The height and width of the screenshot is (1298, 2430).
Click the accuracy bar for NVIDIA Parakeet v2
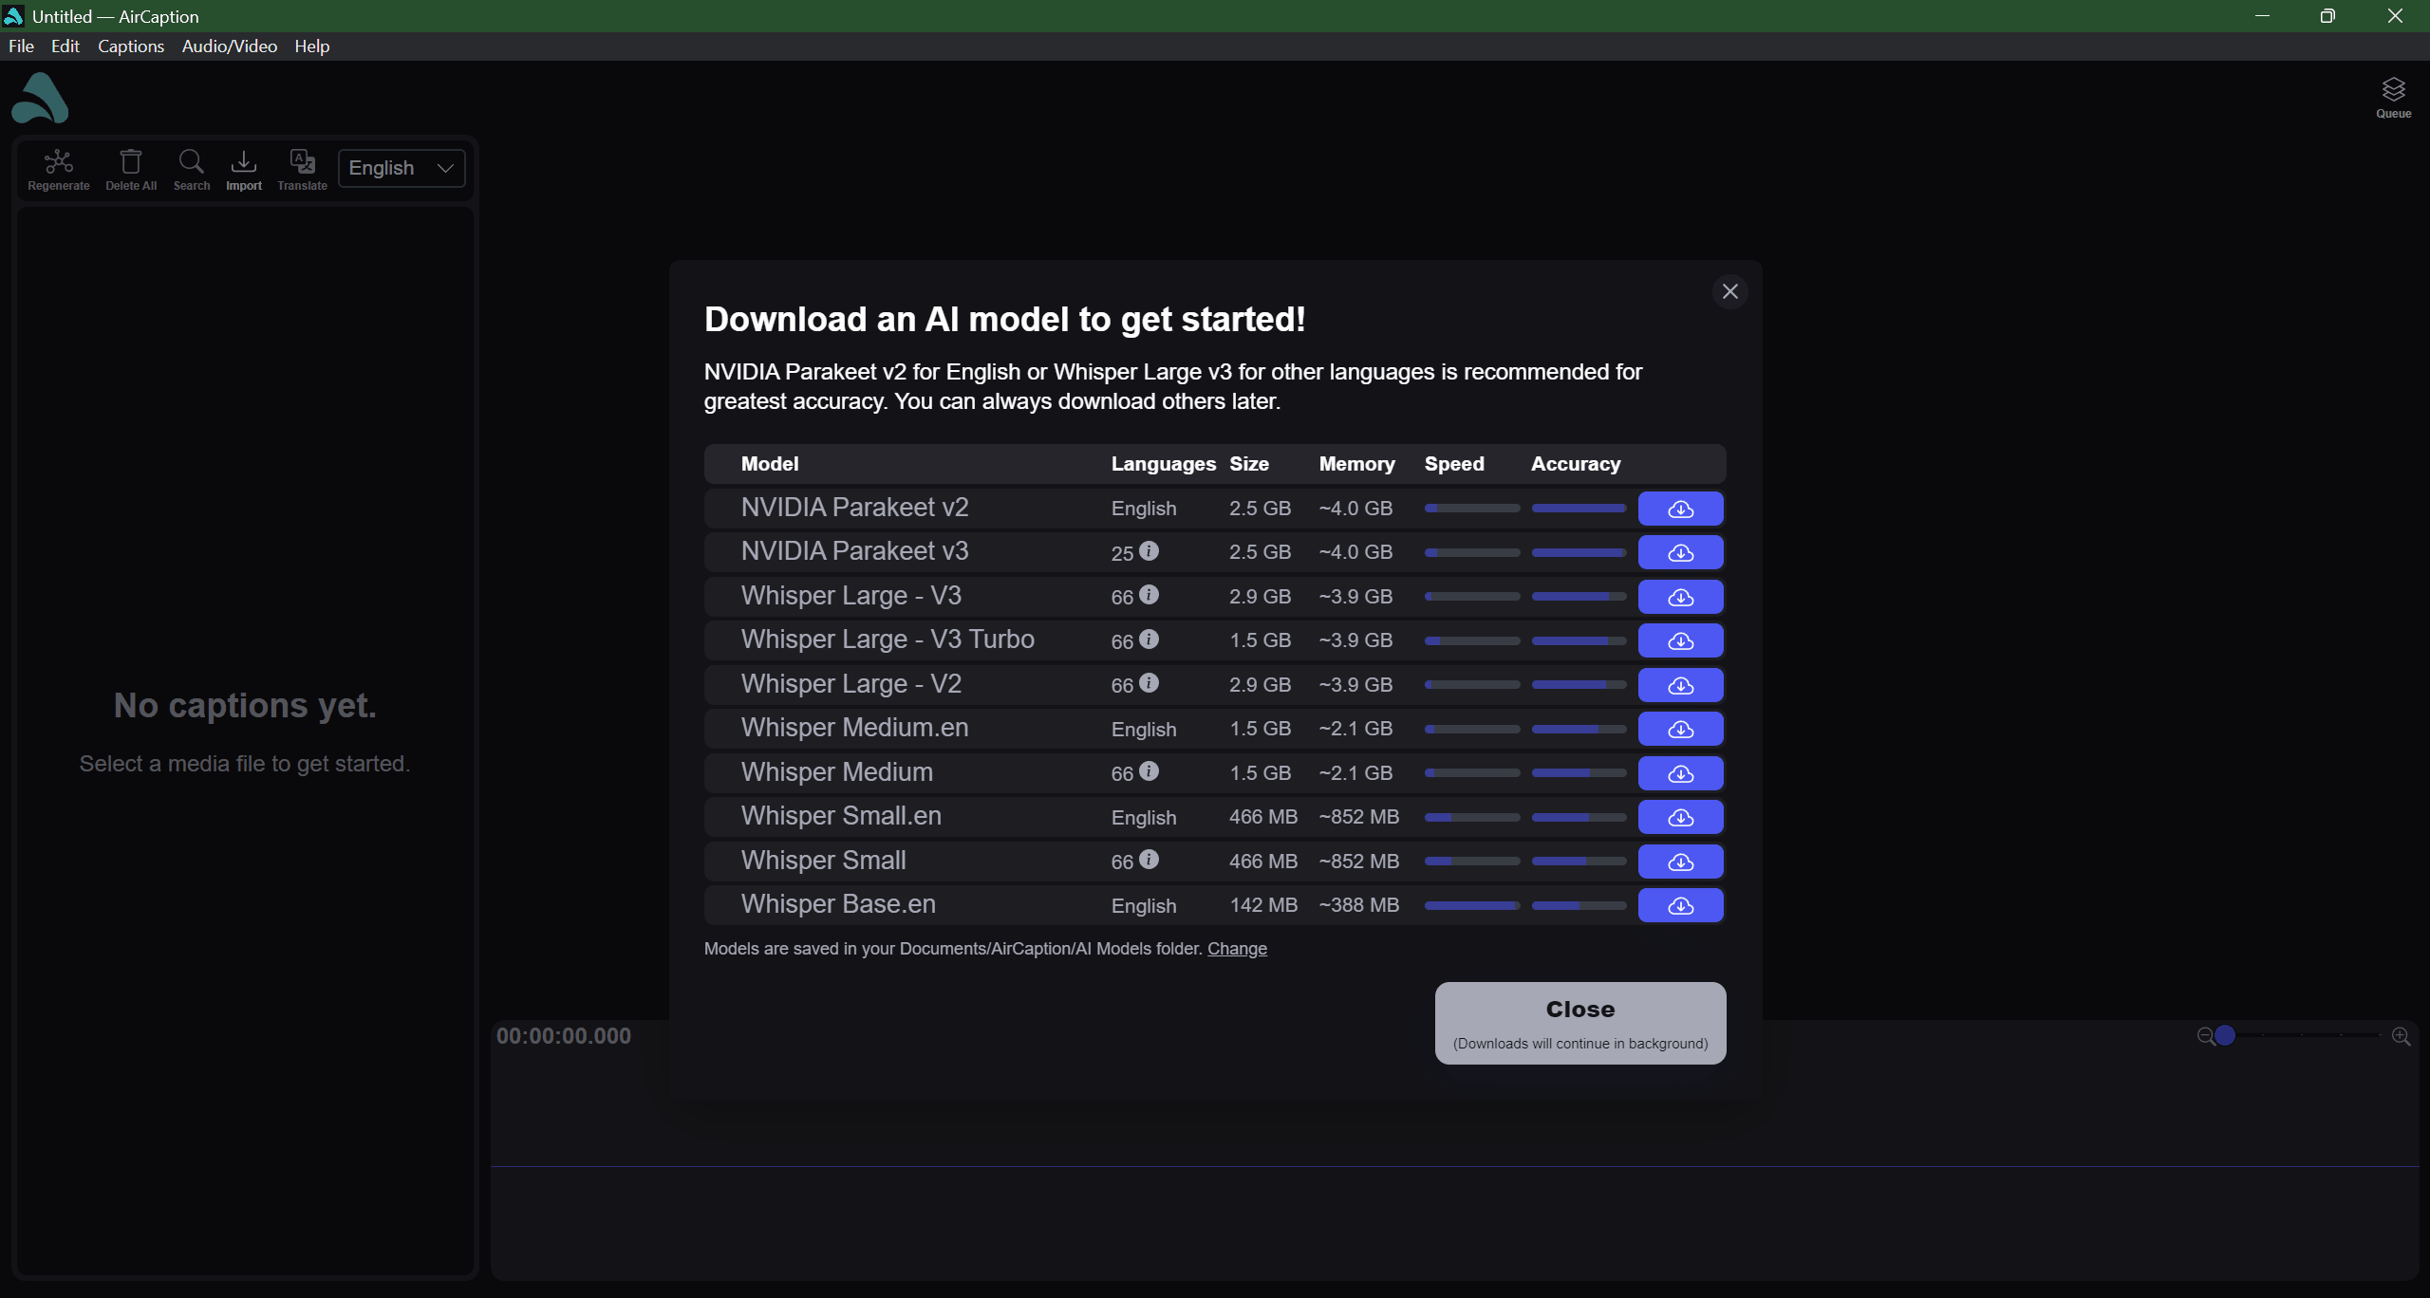tap(1579, 509)
